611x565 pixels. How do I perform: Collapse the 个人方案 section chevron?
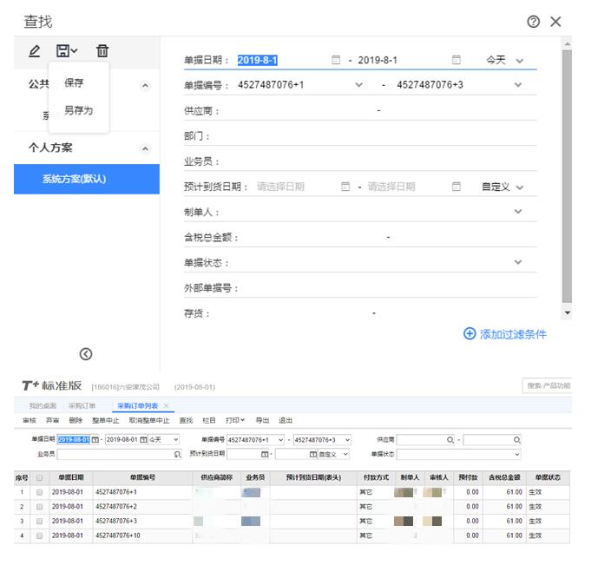click(145, 148)
